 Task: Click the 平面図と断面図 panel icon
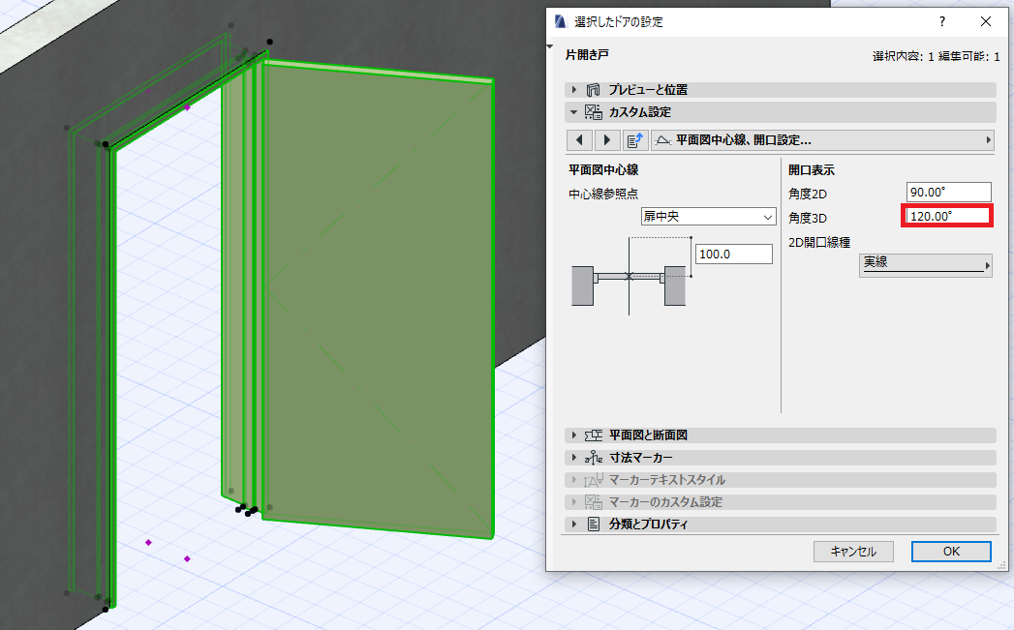tap(593, 435)
